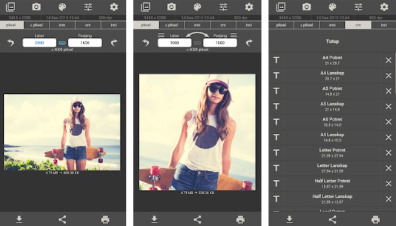Open adjustment sliders icon in the 2500-width screen

point(88,7)
